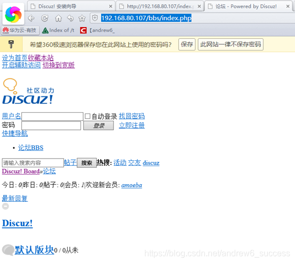
Task: Go back with the browser back arrow
Action: pos(31,18)
